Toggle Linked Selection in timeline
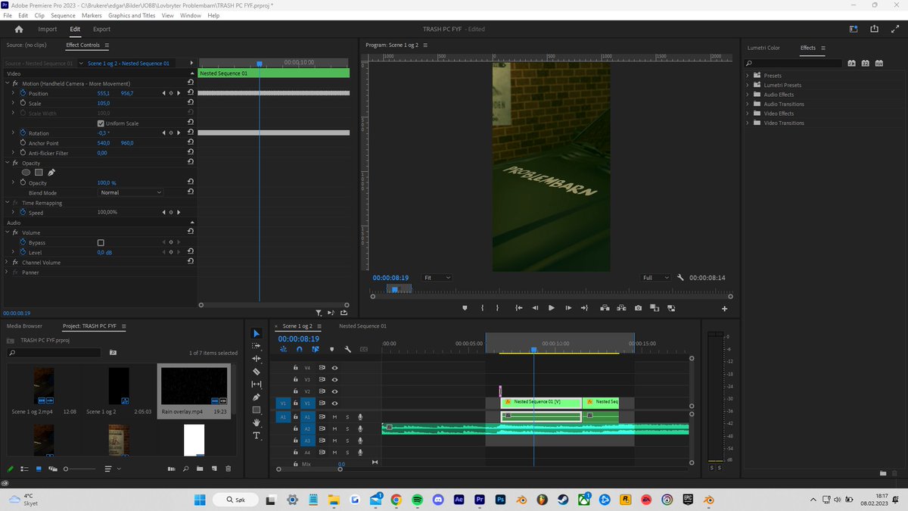The height and width of the screenshot is (511, 908). (316, 349)
